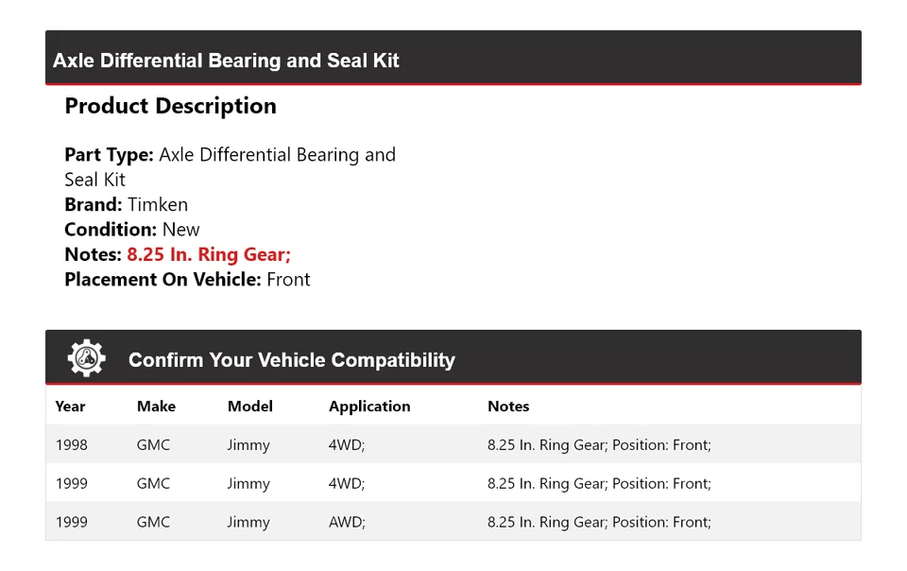Click the Confirm Your Vehicle Compatibility title

click(x=291, y=360)
